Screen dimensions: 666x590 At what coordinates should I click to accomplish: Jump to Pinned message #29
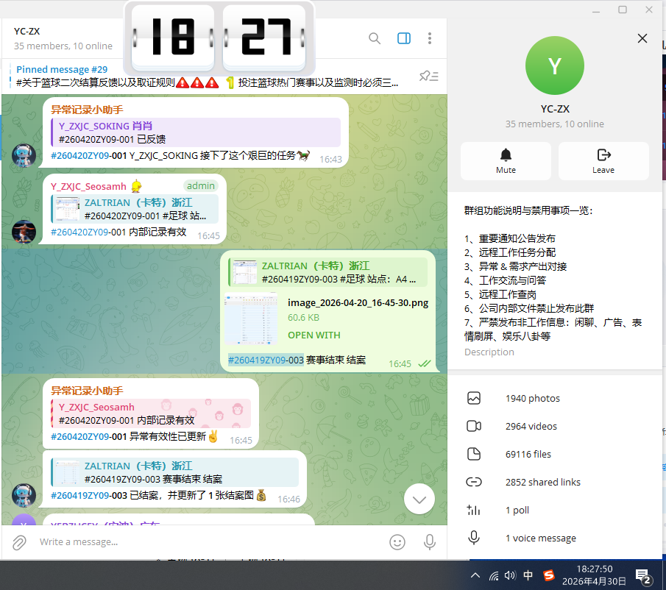[x=208, y=76]
